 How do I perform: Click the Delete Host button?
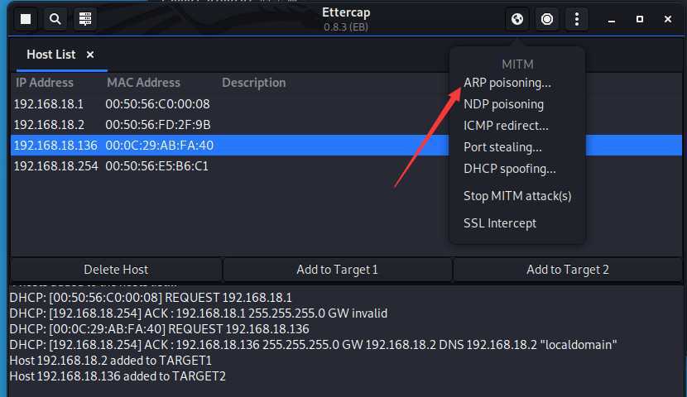coord(116,270)
